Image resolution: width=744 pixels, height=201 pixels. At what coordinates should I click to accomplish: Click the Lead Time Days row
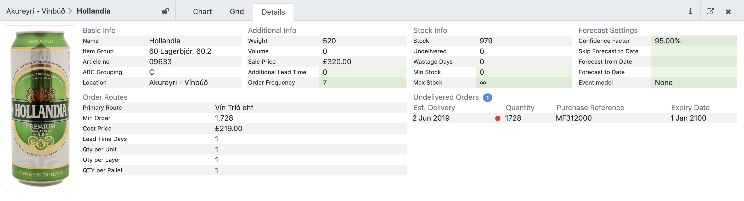245,139
